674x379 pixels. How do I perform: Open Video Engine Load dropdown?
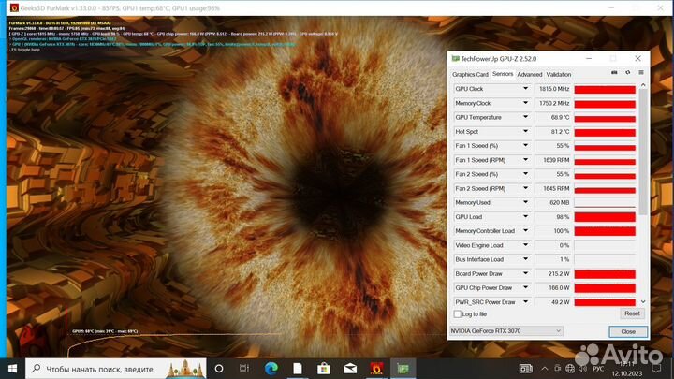click(x=525, y=245)
